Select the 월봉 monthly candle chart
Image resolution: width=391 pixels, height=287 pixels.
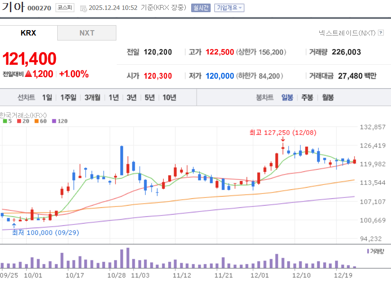click(x=328, y=98)
